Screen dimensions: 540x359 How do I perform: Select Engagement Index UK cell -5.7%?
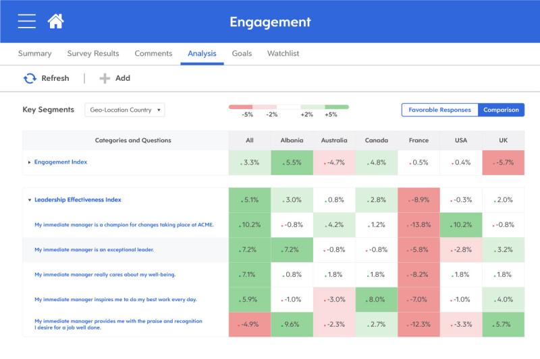[503, 162]
